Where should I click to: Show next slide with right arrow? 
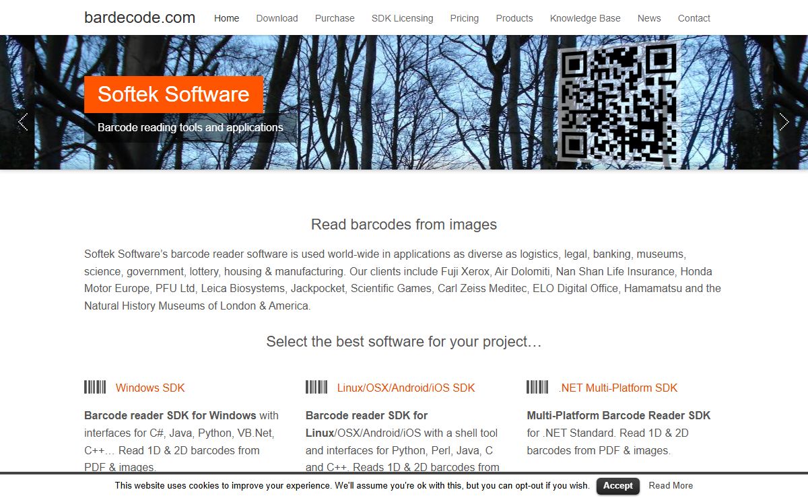pos(784,122)
